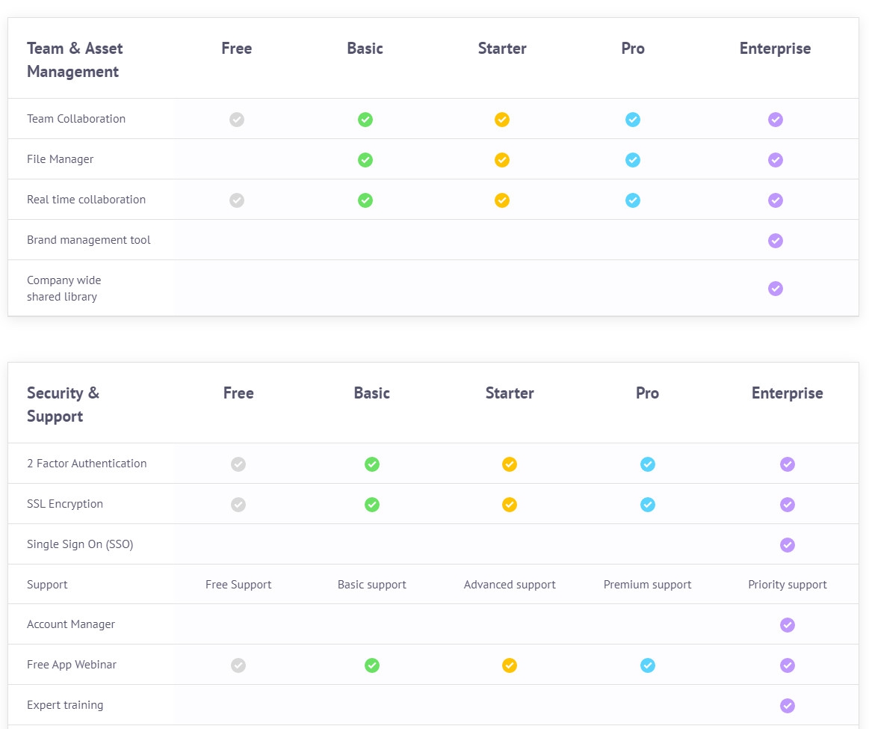Viewport: 869px width, 729px height.
Task: Click the Single Sign On (SSO) row label
Action: 80,544
